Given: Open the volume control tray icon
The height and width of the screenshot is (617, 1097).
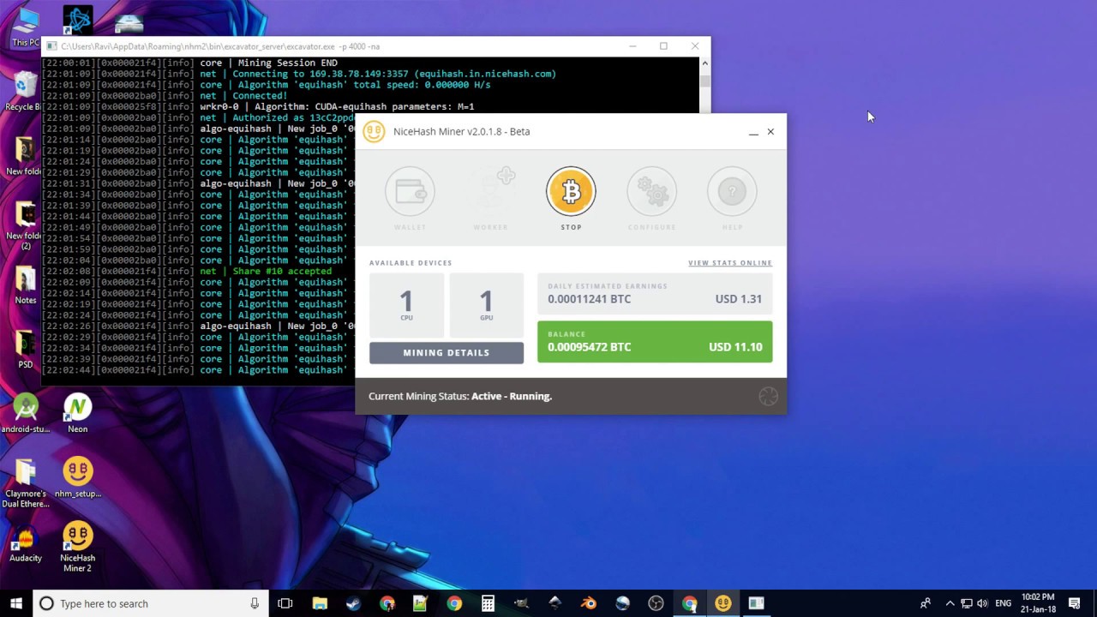Looking at the screenshot, I should [982, 603].
